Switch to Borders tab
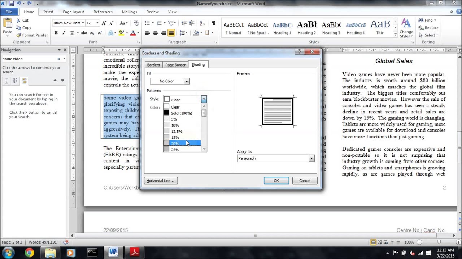Viewport: 462px width, 259px height. coord(153,65)
